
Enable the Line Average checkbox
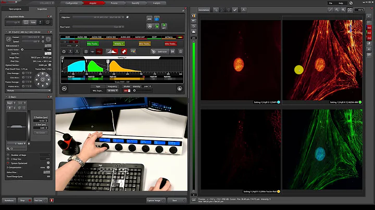pos(23,73)
